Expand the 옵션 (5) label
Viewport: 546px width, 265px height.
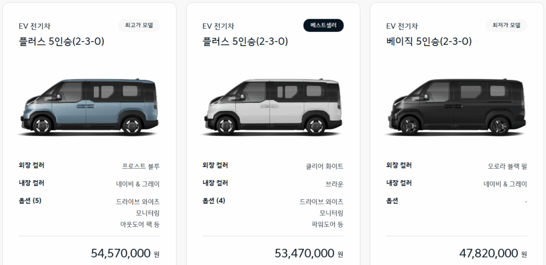pos(30,201)
